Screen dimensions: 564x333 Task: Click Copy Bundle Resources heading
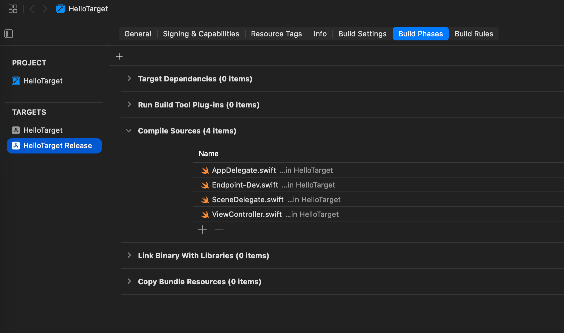click(x=200, y=282)
